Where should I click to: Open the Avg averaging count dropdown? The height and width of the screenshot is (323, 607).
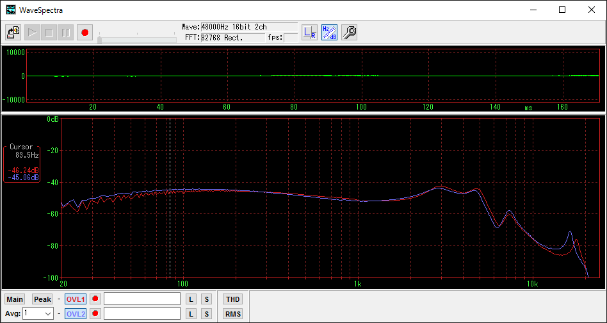pos(38,313)
